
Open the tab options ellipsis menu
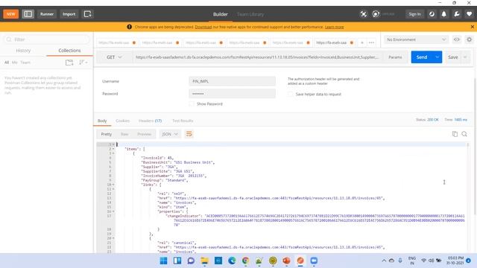(371, 42)
